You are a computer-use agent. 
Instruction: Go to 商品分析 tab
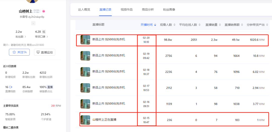tap(148, 10)
